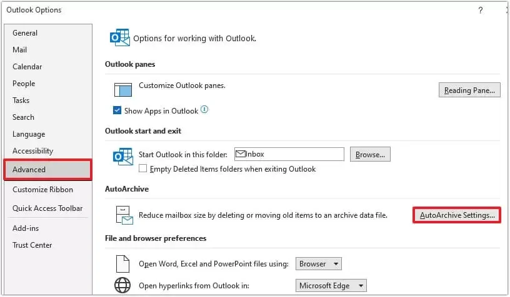Open the Microsoft Edge hyperlinks dropdown

click(x=331, y=286)
